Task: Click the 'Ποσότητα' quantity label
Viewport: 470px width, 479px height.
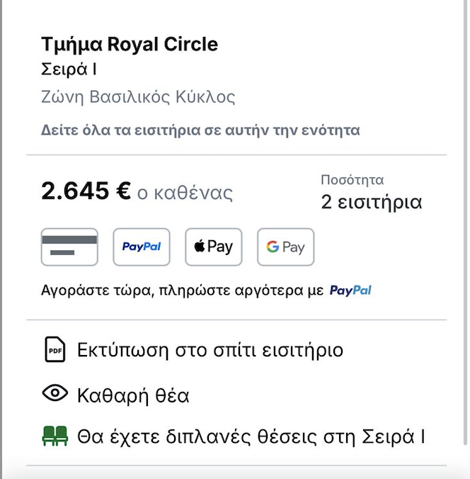Action: coord(352,180)
